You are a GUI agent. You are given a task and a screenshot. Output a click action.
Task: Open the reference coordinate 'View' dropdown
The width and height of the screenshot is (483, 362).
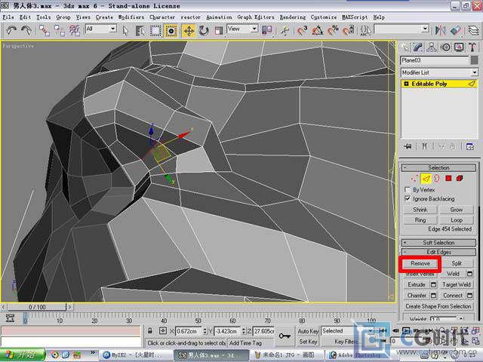(242, 29)
